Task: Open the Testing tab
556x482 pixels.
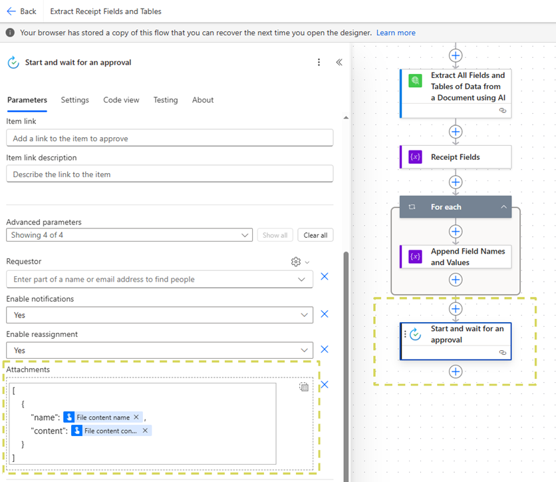Action: click(x=166, y=100)
